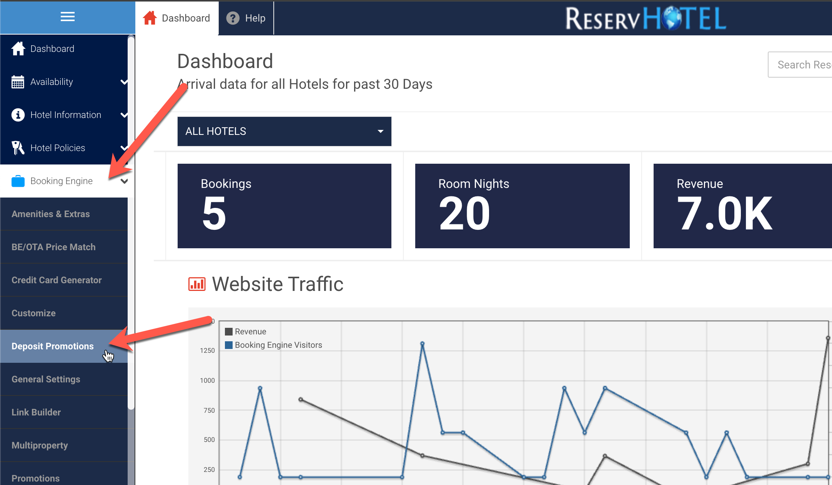
Task: Open Deposit Promotions submenu item
Action: point(53,346)
